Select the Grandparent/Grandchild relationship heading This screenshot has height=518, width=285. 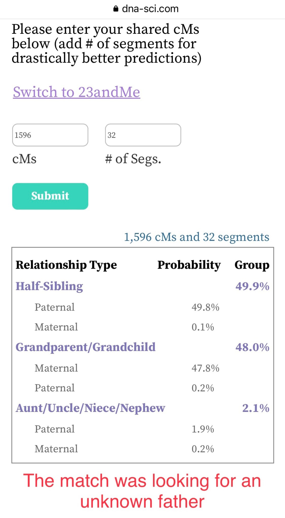[85, 347]
